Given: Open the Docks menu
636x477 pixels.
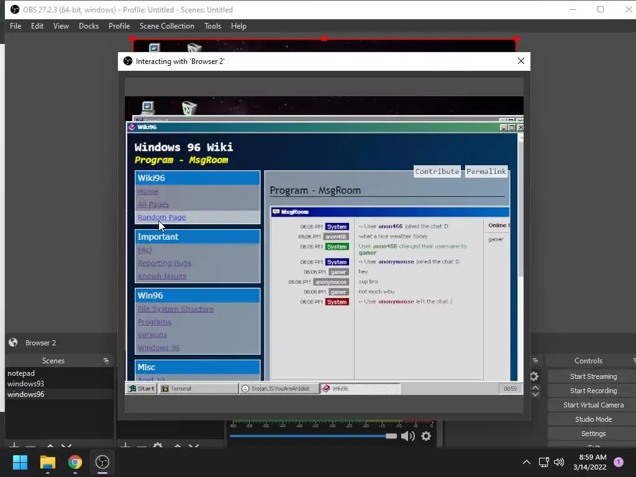Looking at the screenshot, I should point(88,26).
